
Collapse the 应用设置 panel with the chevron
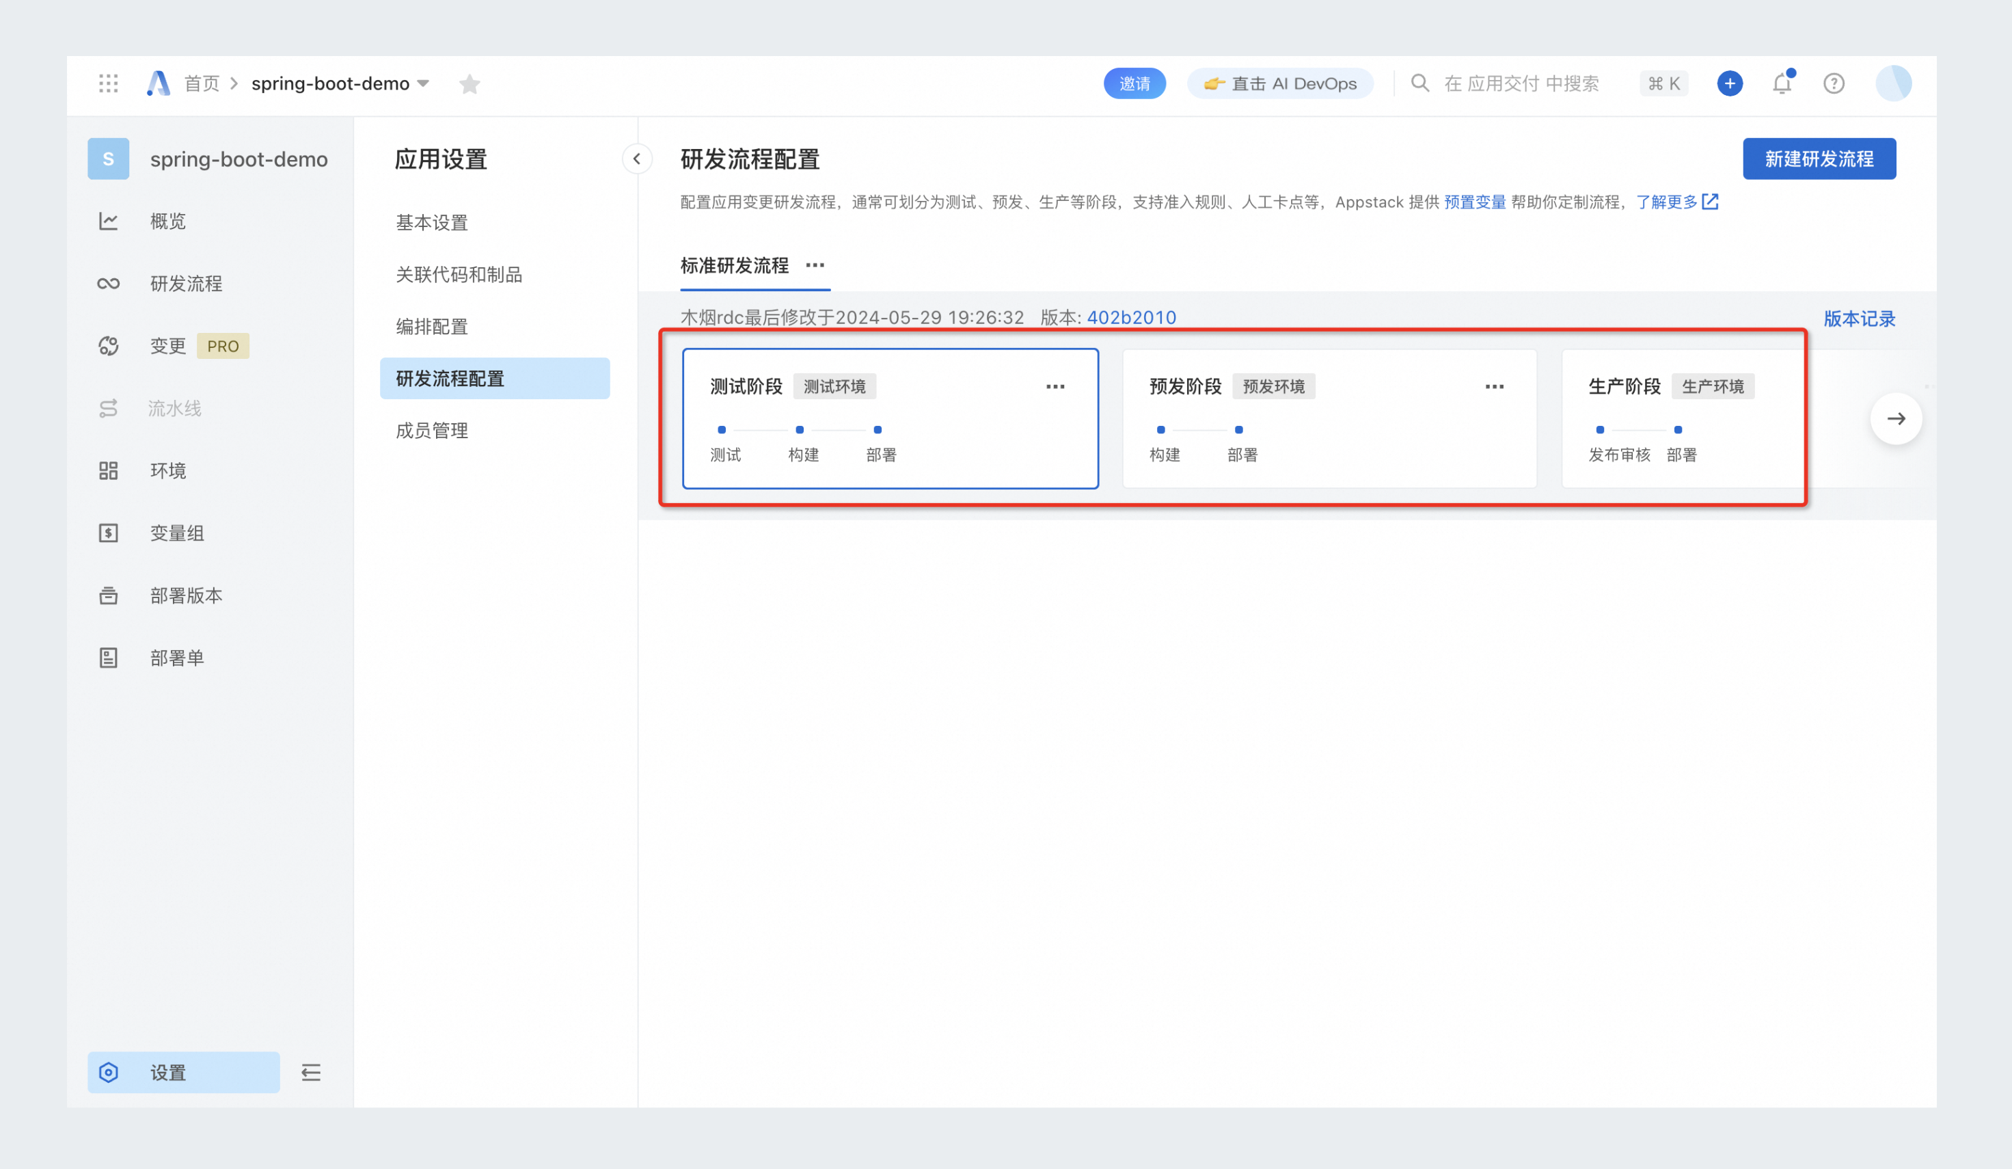[636, 159]
